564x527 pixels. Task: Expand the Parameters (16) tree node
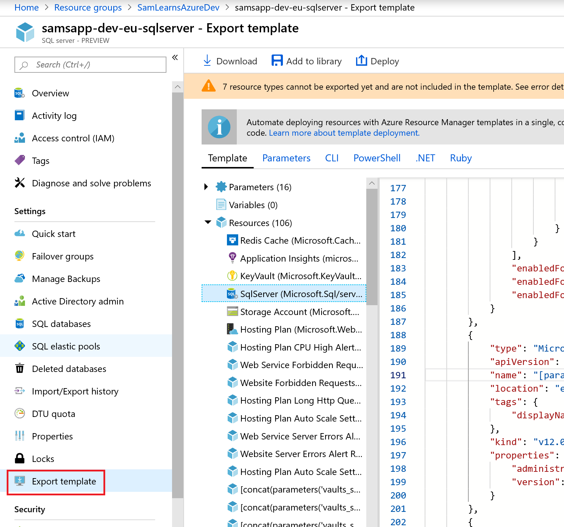click(x=206, y=187)
